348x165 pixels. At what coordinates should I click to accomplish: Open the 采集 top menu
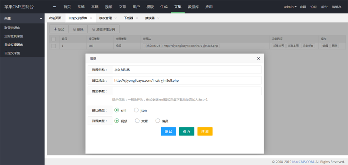[178, 7]
